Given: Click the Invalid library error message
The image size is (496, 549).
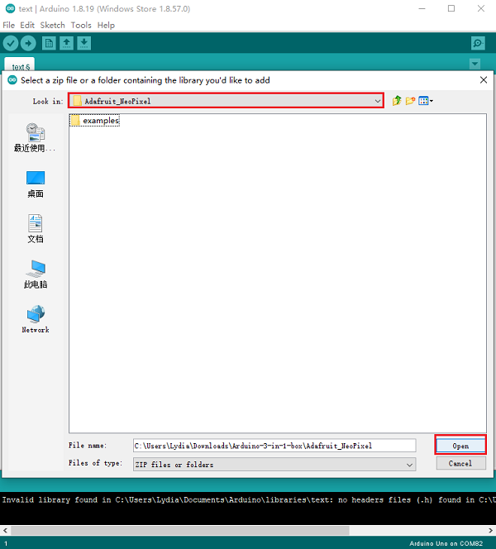Looking at the screenshot, I should pyautogui.click(x=248, y=499).
